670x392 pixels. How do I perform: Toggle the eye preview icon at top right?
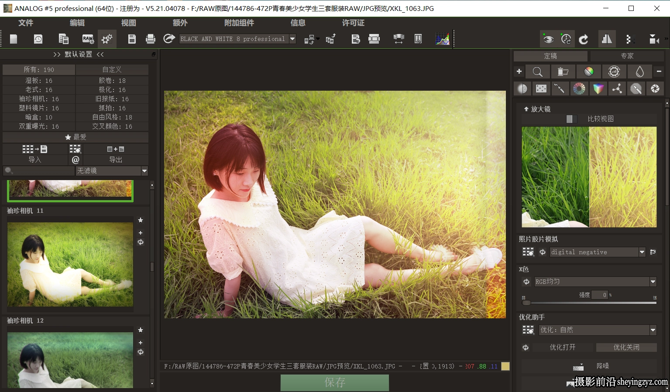coord(549,39)
